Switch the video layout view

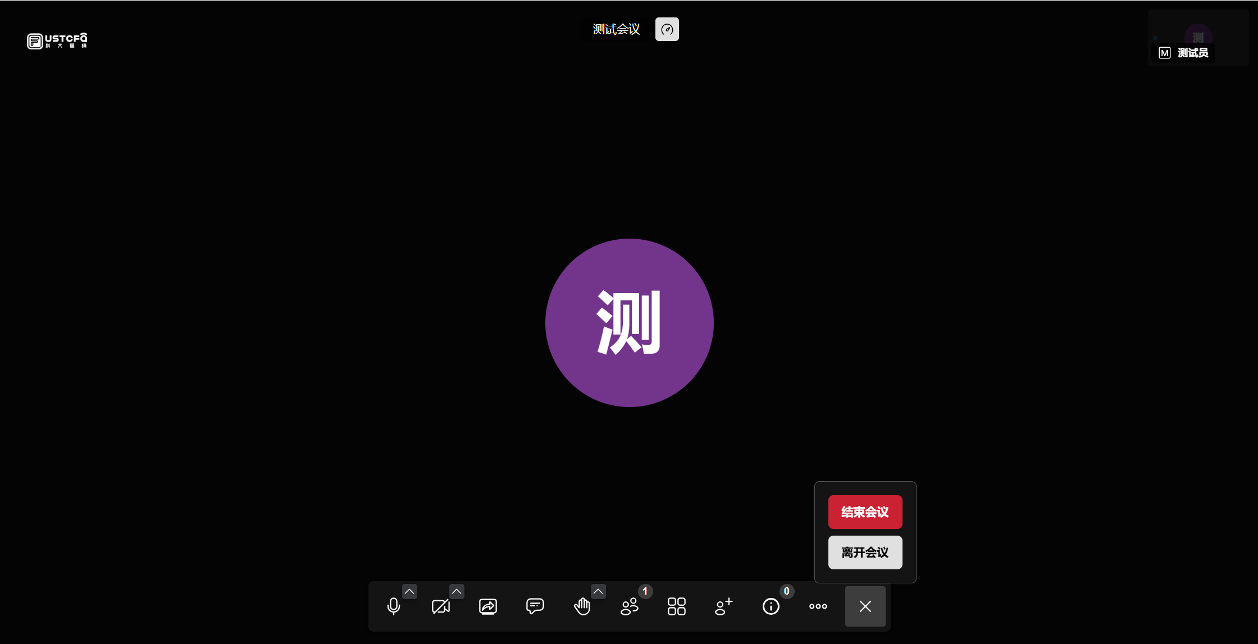(x=676, y=606)
